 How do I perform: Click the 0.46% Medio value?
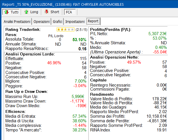coord(161,47)
